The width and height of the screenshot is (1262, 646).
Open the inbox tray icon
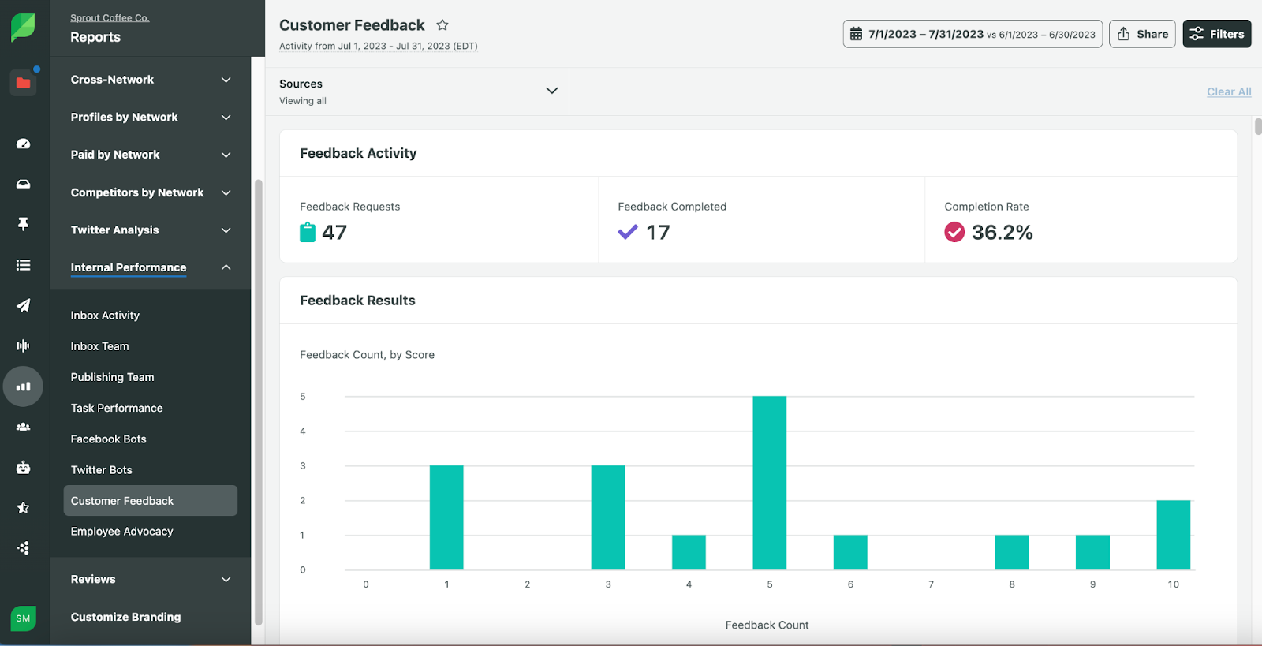[x=24, y=184]
